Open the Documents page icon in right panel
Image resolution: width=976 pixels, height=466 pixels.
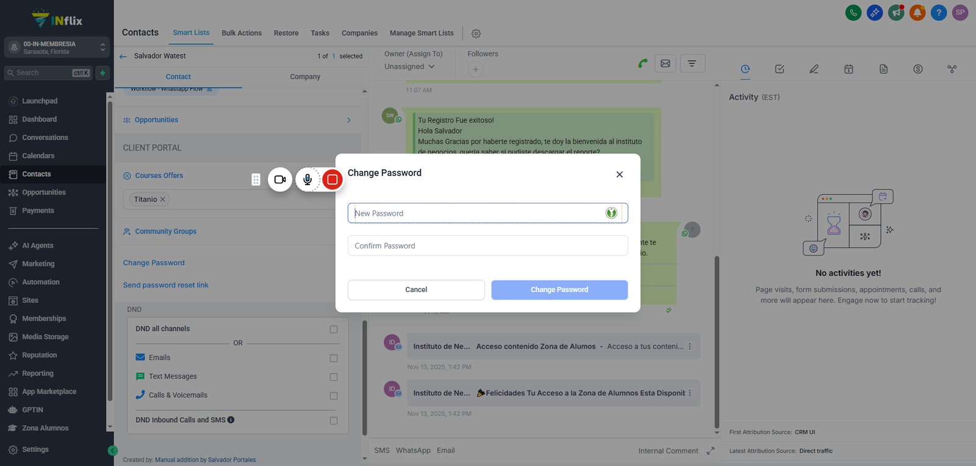[883, 69]
